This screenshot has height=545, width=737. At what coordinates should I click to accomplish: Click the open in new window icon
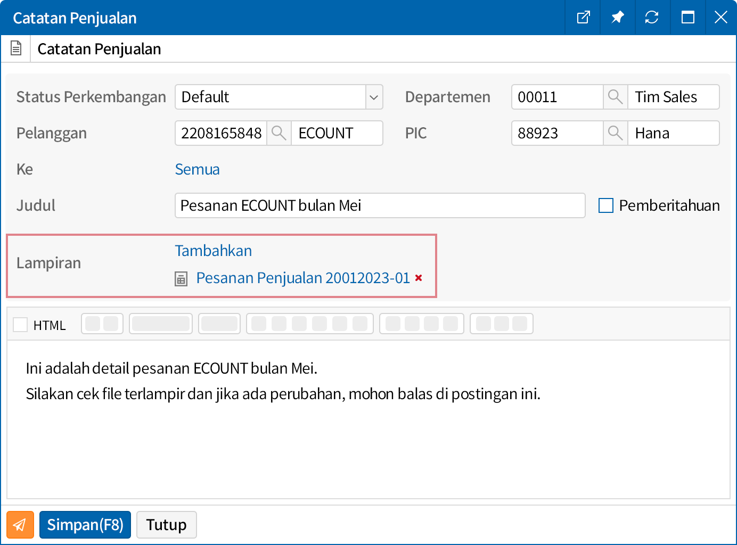pos(583,18)
